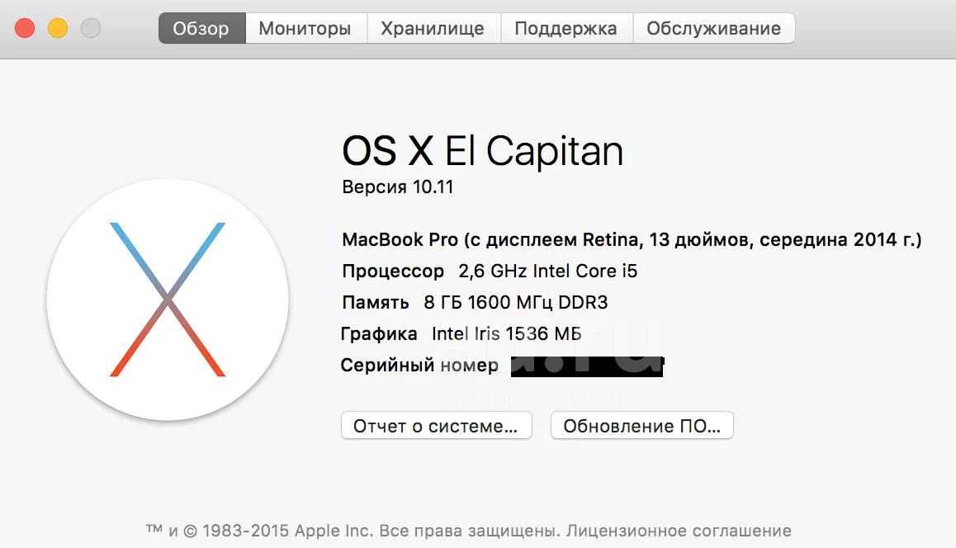The height and width of the screenshot is (548, 956).
Task: Show the Обслуживание tab
Action: (x=713, y=28)
